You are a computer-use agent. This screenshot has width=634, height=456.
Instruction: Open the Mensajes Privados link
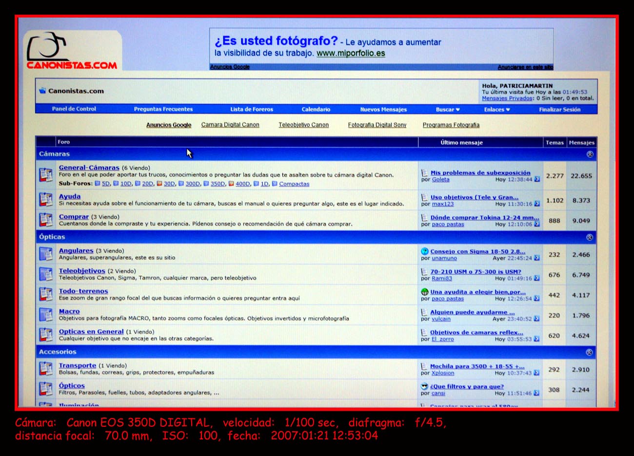tap(507, 98)
